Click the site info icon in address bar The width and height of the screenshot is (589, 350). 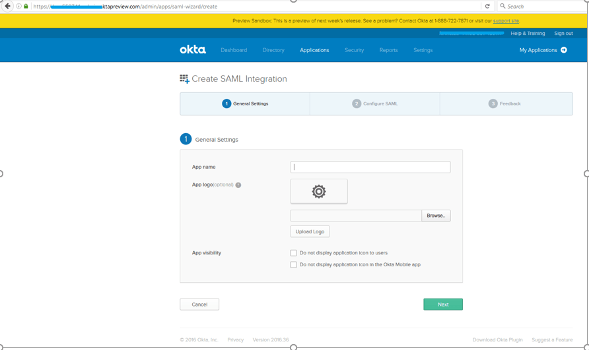point(18,7)
